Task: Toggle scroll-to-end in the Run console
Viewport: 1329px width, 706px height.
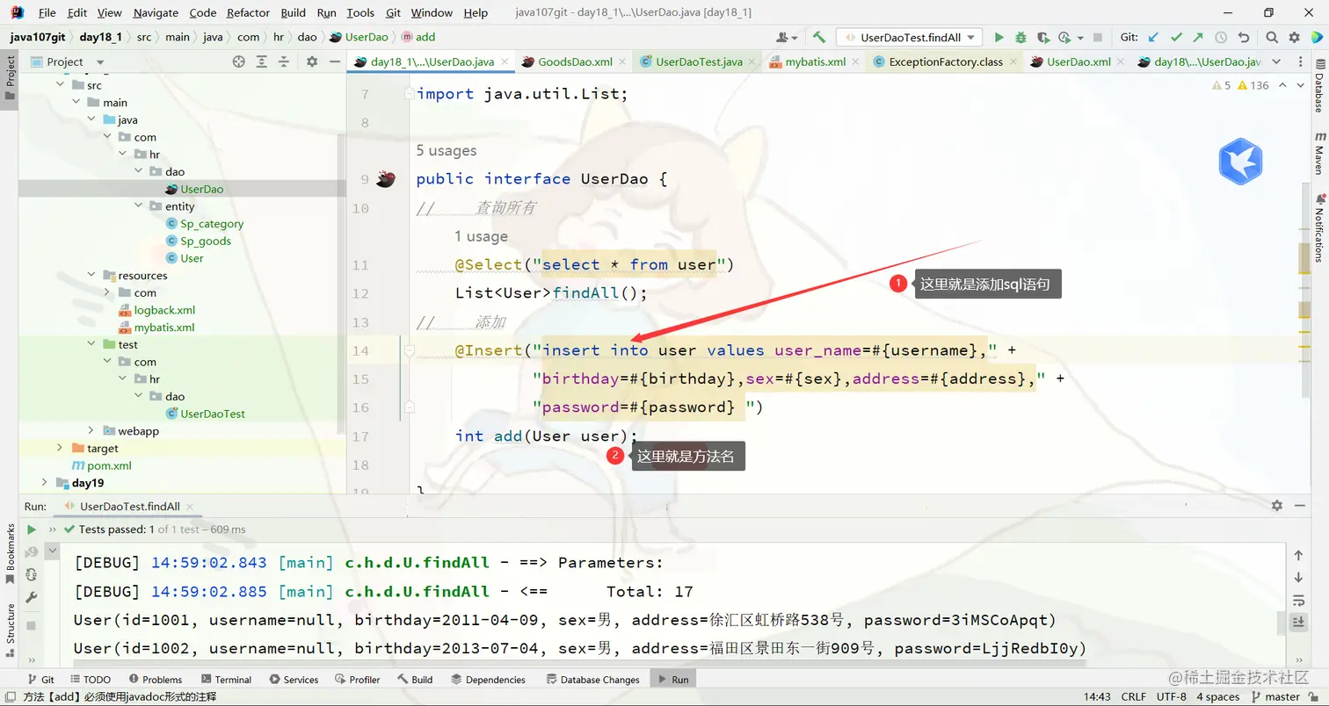Action: pyautogui.click(x=1298, y=623)
